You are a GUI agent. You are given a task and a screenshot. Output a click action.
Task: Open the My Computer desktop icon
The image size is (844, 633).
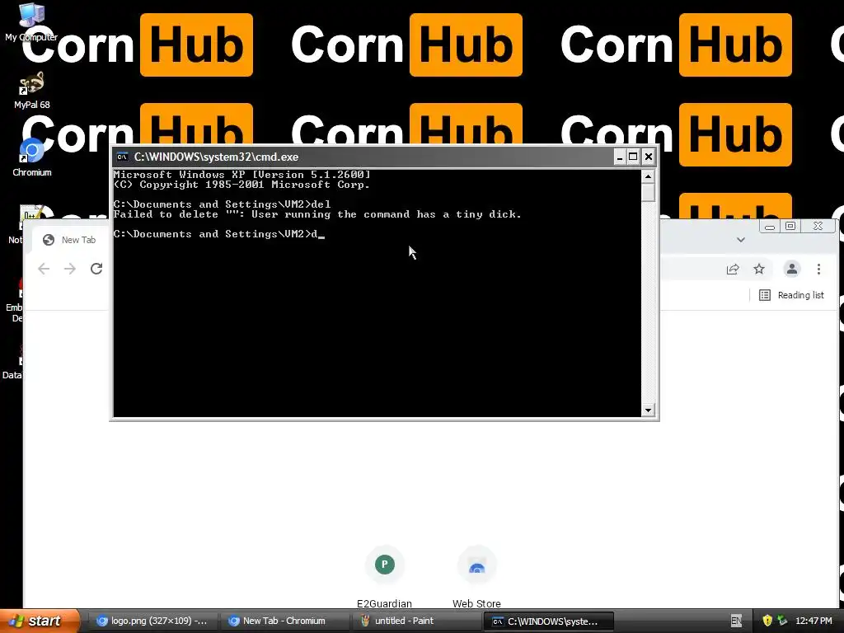click(31, 21)
